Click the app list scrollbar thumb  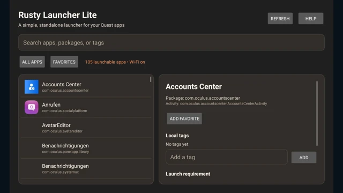click(x=151, y=79)
